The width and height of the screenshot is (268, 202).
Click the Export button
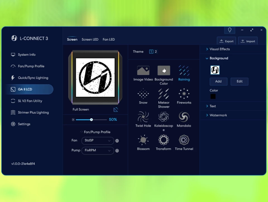pos(226,41)
